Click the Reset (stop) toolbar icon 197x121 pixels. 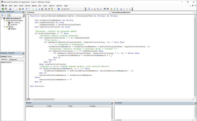point(39,9)
